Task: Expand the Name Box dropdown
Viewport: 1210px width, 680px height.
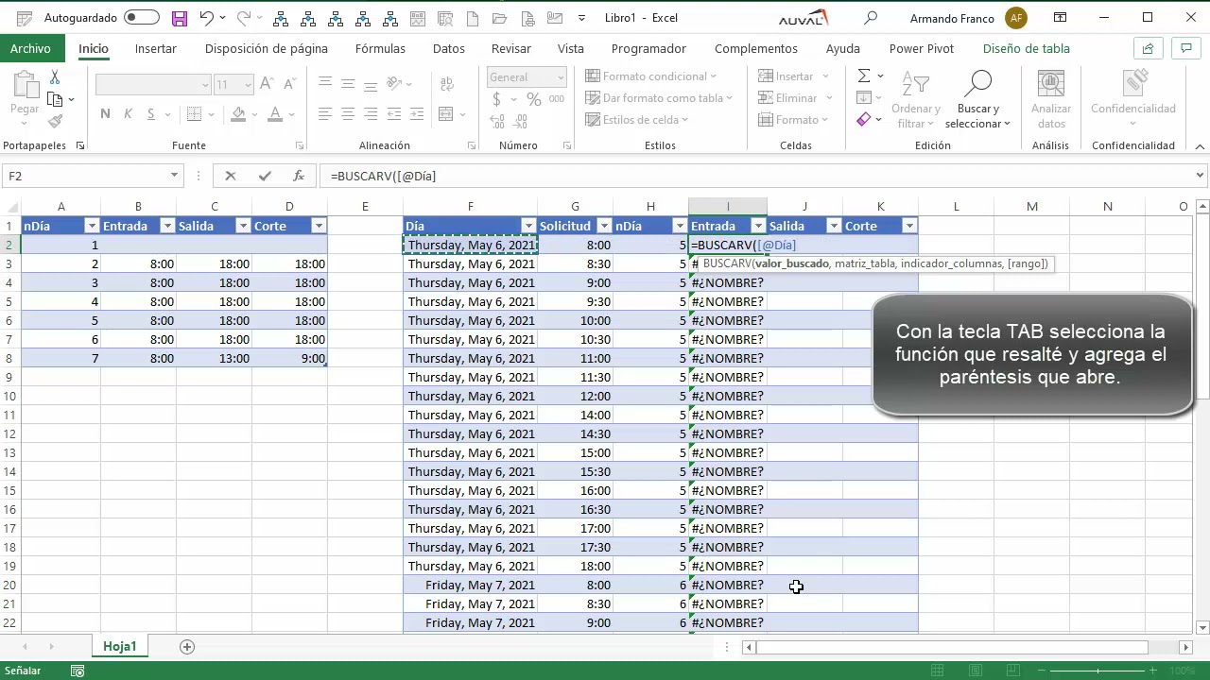Action: click(174, 176)
